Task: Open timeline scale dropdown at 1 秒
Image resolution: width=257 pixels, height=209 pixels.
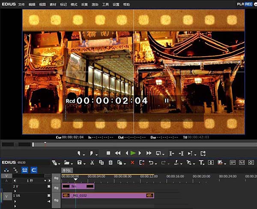Action: tap(45, 181)
